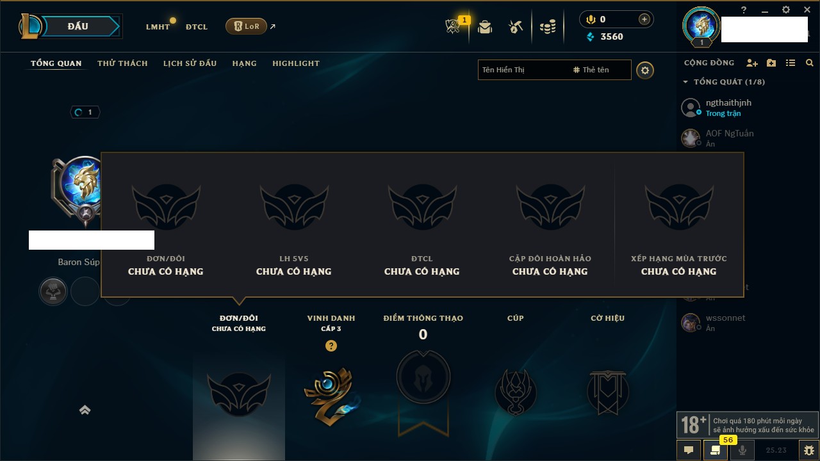Click the add friend icon

[x=752, y=63]
